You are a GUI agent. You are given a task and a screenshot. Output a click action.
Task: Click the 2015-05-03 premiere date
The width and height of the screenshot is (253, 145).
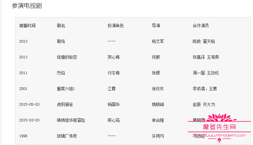coord(30,104)
